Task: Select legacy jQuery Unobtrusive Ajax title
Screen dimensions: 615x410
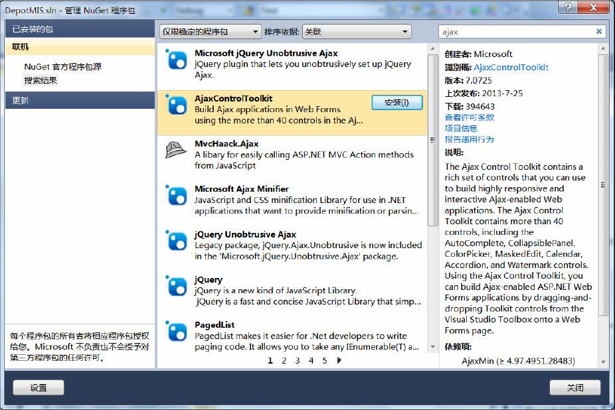Action: (x=246, y=234)
